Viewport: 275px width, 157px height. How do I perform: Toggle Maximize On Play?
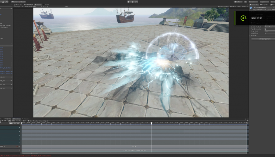[223, 7]
